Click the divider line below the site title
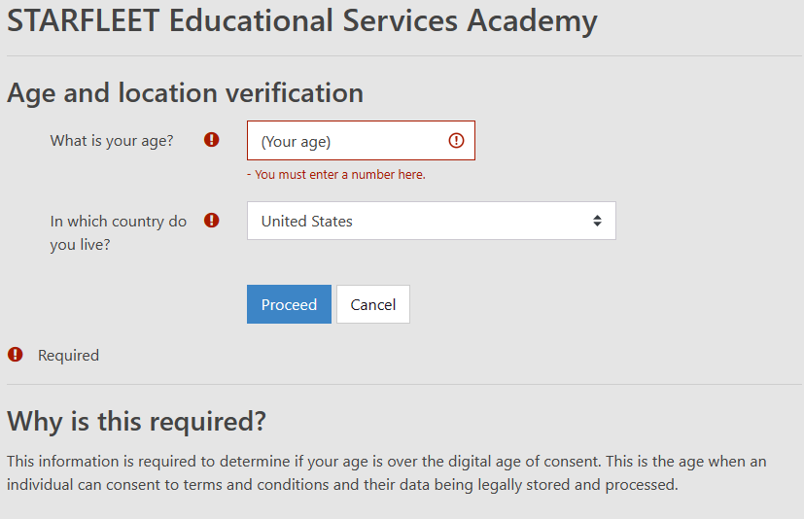 tap(404, 56)
